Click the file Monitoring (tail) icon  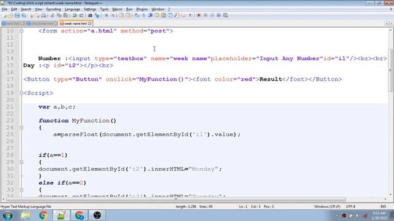190,15
